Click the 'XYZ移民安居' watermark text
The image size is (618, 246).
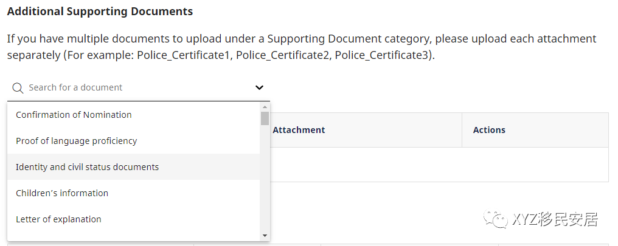[555, 219]
